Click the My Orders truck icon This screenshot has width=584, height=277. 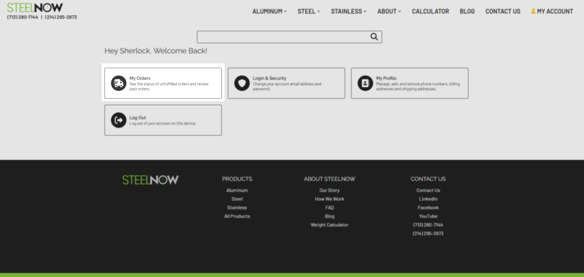pos(119,83)
